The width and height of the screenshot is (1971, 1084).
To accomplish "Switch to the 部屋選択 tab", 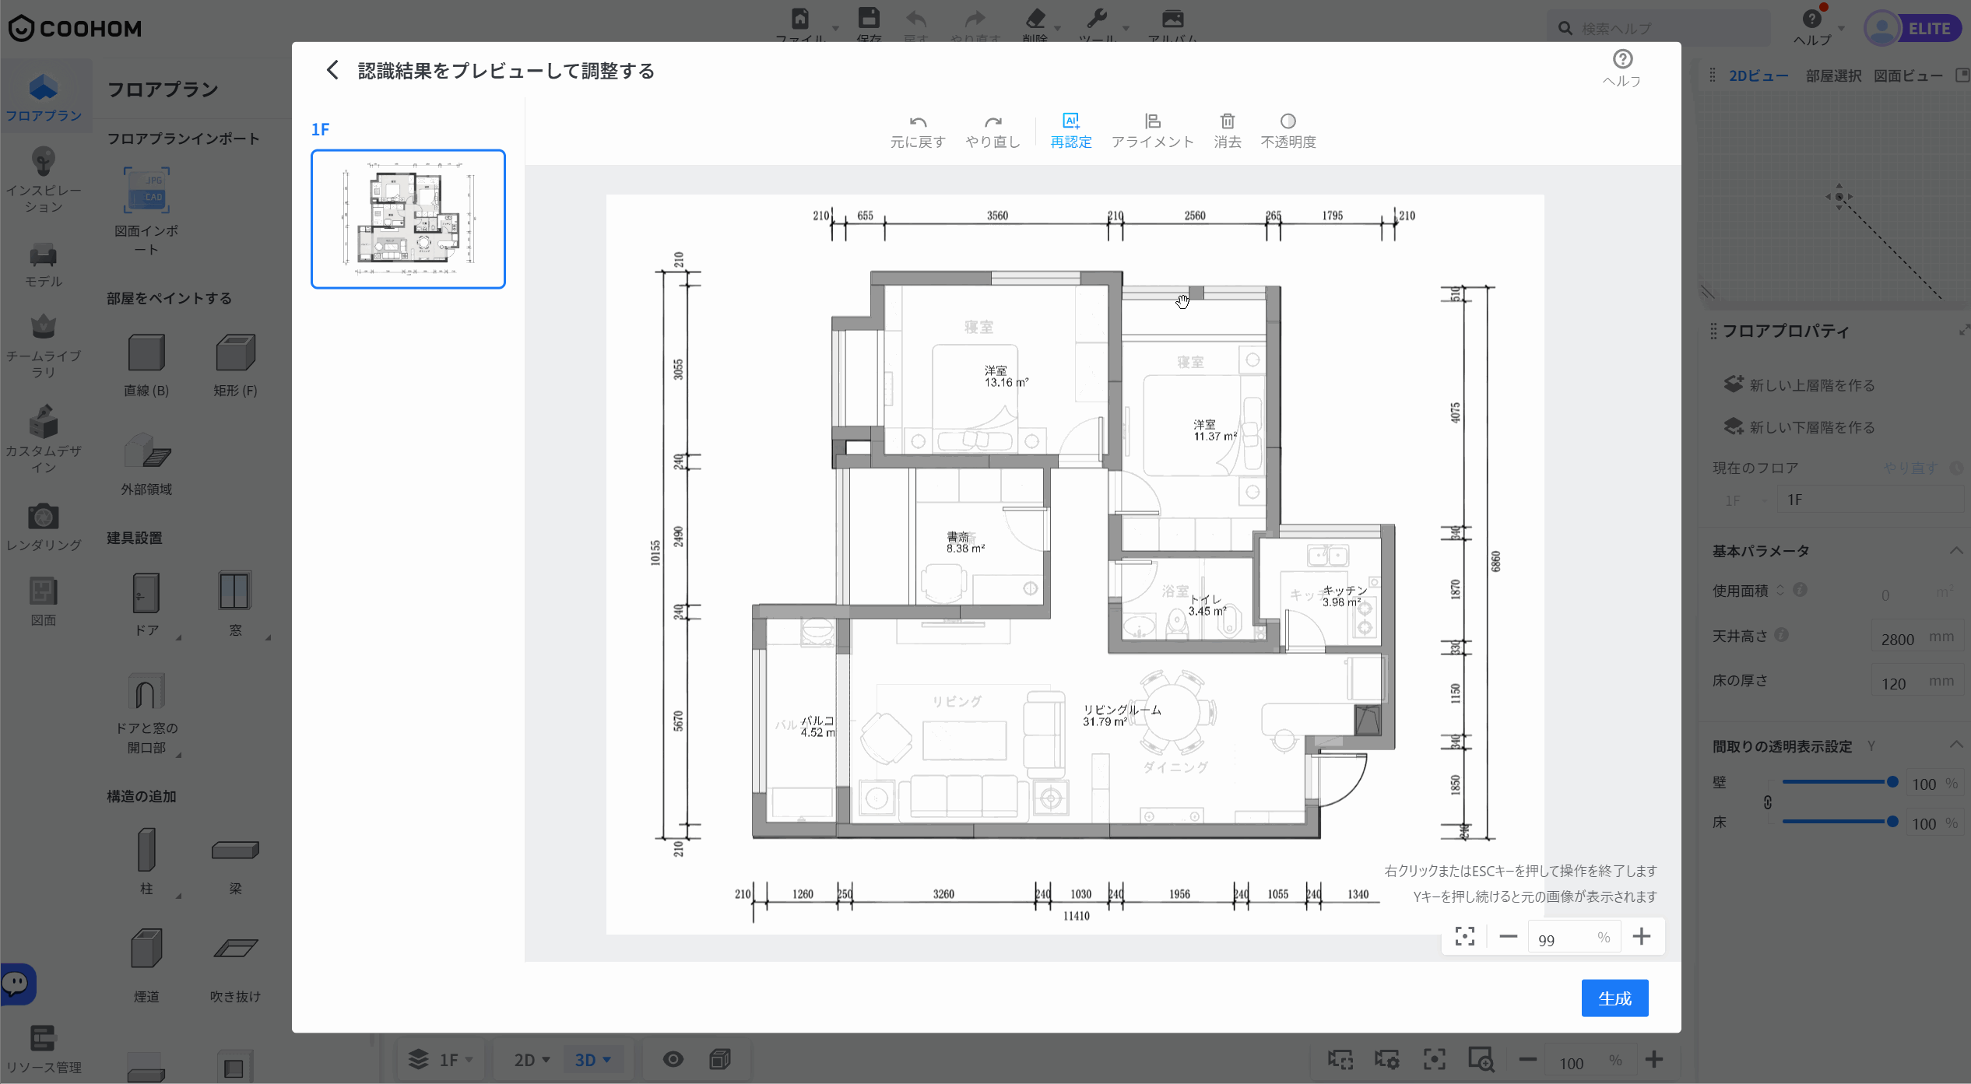I will pos(1833,75).
